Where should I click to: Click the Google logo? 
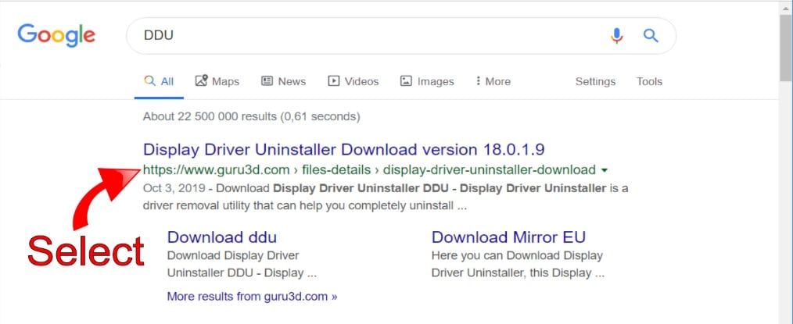(56, 35)
